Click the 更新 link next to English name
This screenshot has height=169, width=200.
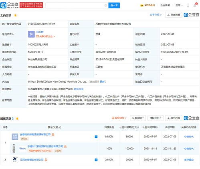point(102,82)
